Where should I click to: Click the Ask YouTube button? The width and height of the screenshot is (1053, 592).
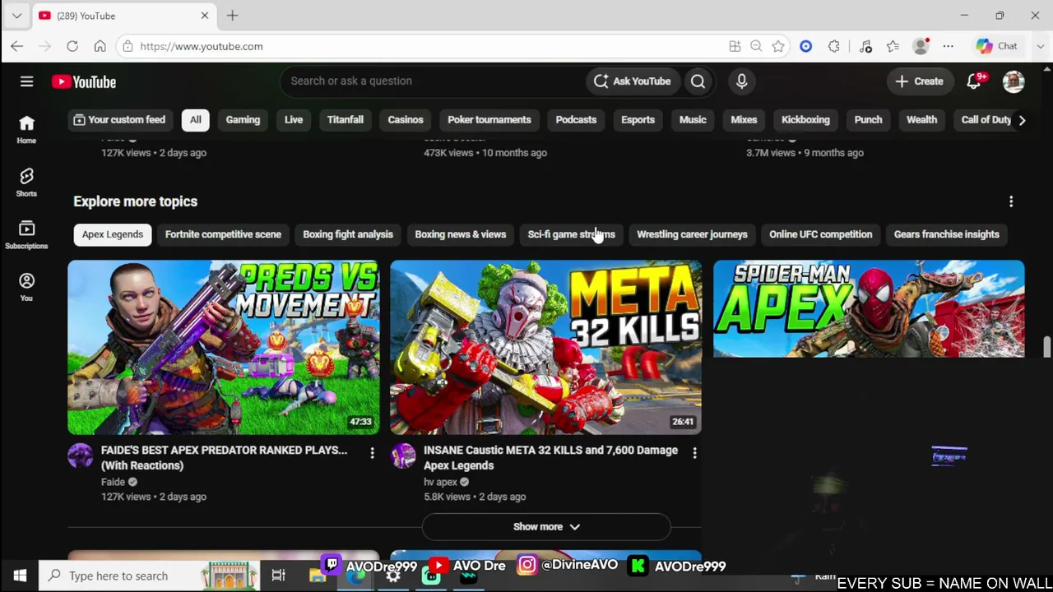[633, 81]
